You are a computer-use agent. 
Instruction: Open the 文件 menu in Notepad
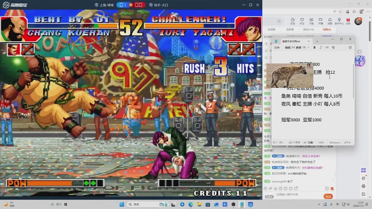pyautogui.click(x=277, y=48)
